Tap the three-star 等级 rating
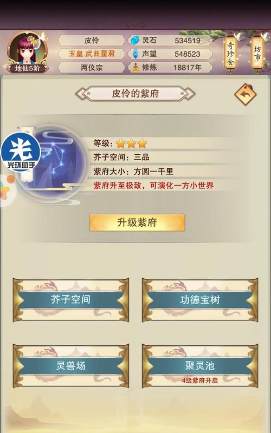 click(x=131, y=143)
